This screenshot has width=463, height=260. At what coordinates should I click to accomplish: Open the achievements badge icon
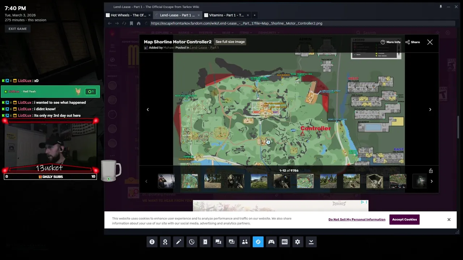[x=165, y=242]
